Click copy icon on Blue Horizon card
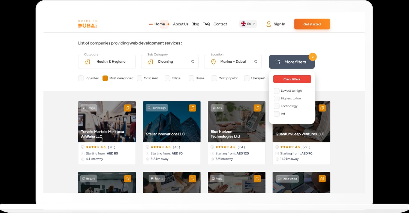This screenshot has width=409, height=213. point(257,108)
